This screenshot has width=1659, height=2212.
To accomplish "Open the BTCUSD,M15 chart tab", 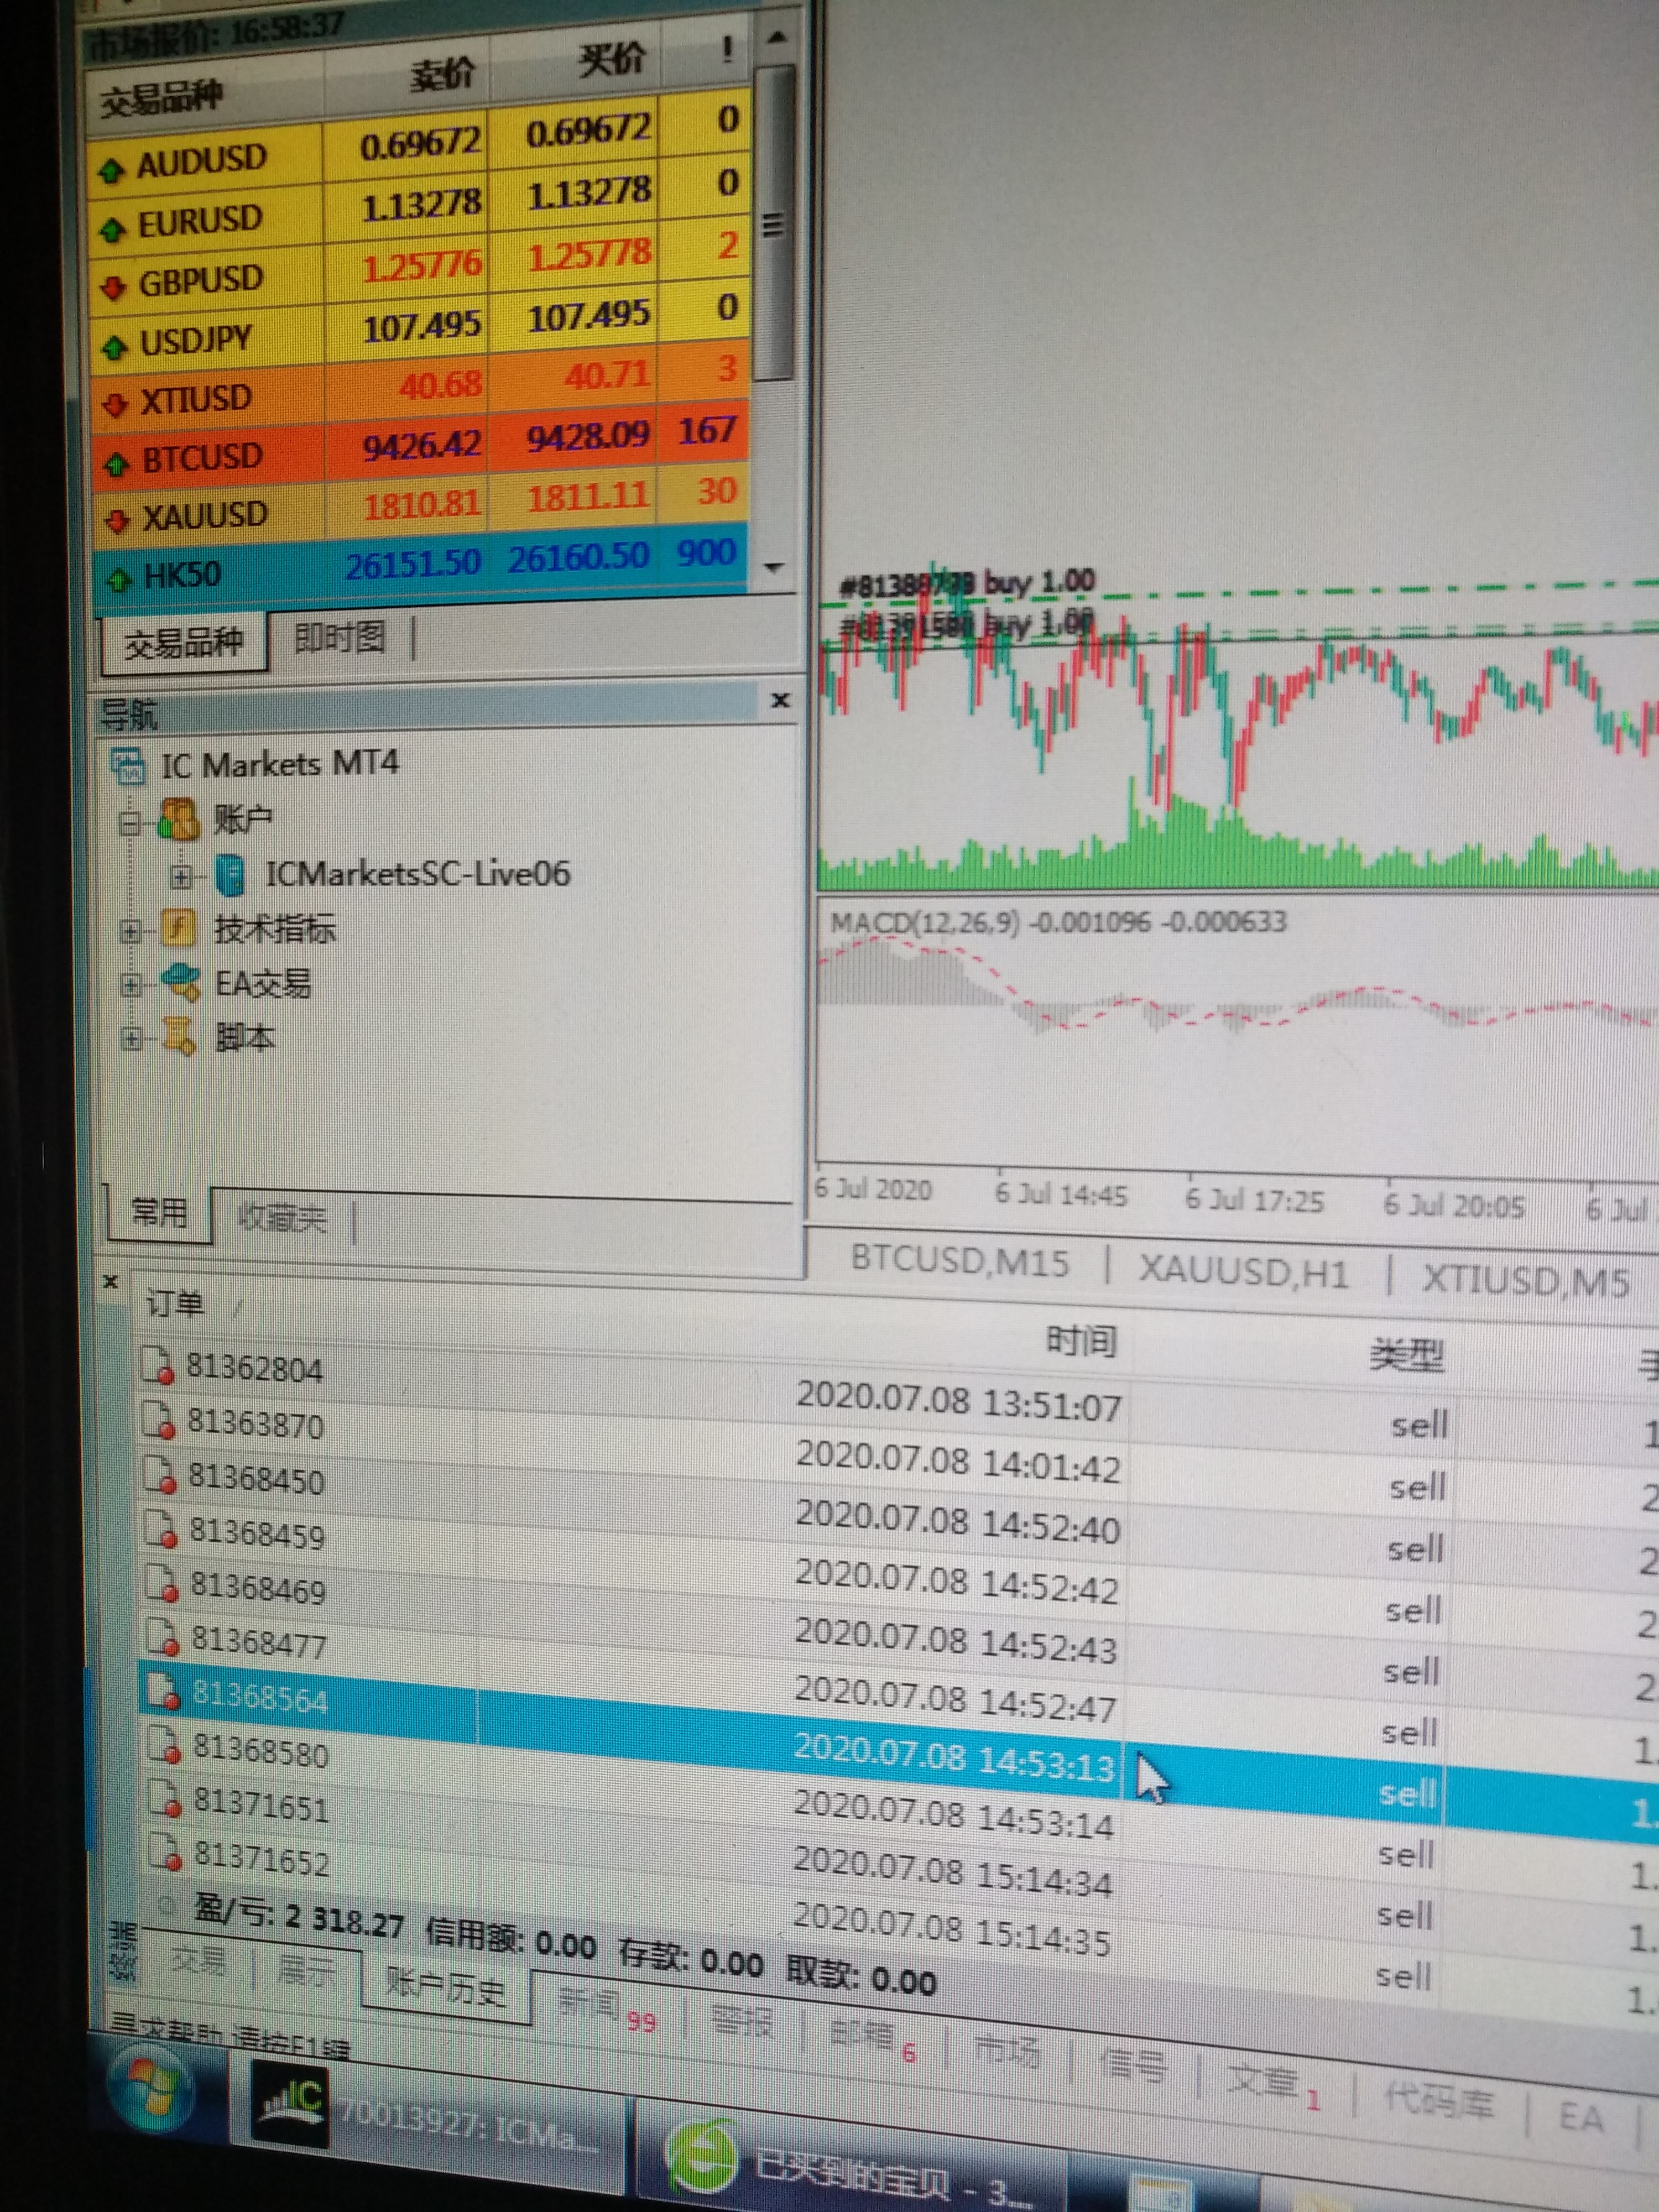I will [960, 1261].
